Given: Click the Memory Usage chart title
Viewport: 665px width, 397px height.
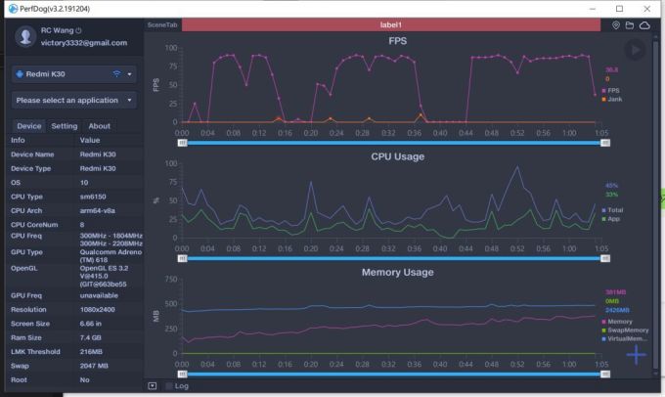Looking at the screenshot, I should [x=397, y=272].
